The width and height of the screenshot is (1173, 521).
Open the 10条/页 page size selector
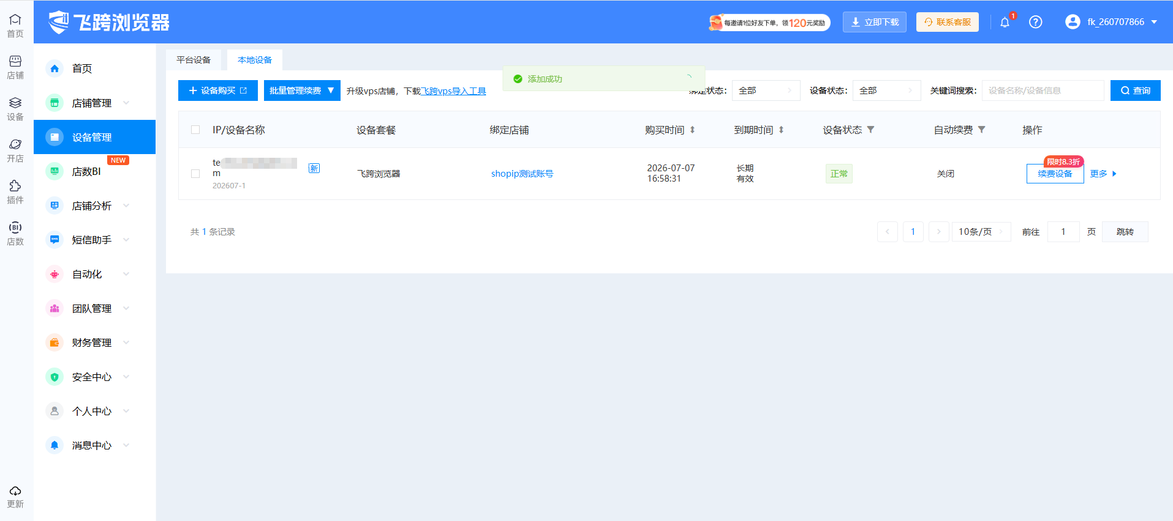pos(981,232)
